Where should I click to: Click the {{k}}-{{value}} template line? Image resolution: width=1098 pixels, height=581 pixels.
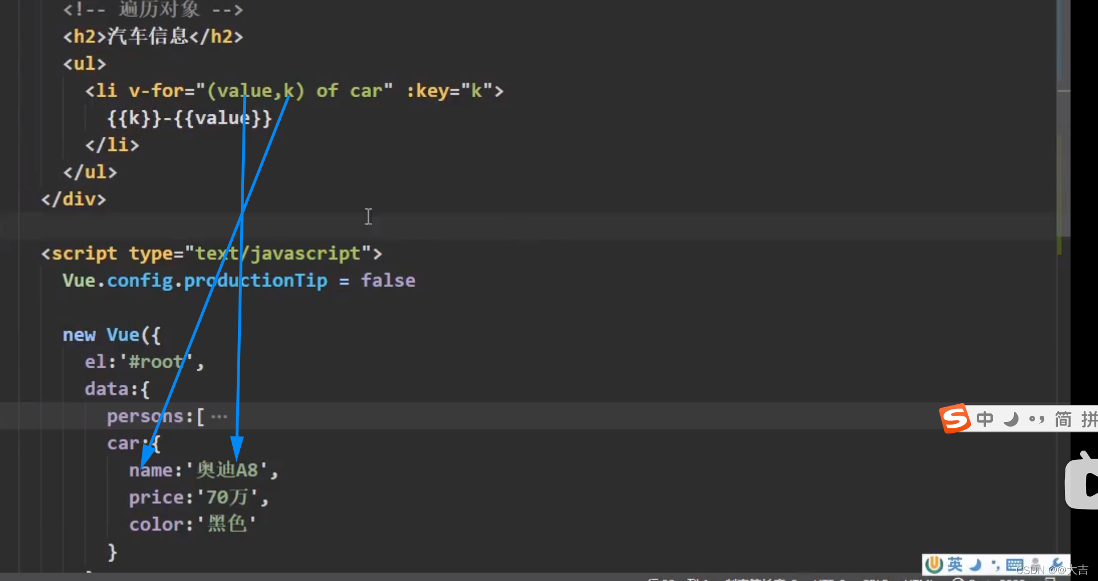click(x=189, y=118)
